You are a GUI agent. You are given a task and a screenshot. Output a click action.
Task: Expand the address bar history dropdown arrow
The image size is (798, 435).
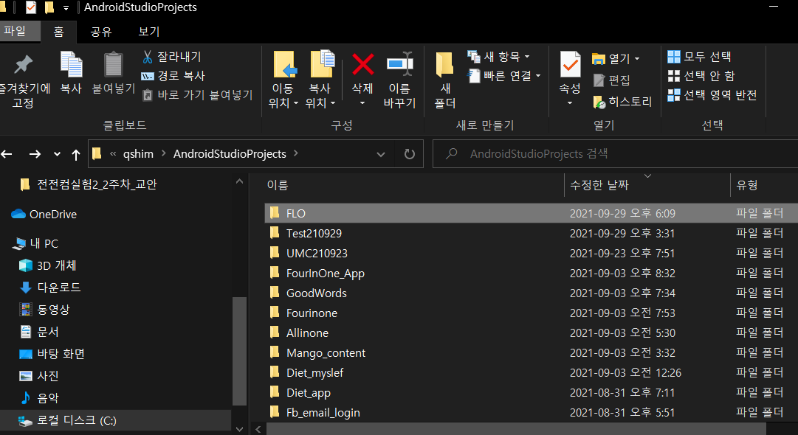pyautogui.click(x=381, y=154)
